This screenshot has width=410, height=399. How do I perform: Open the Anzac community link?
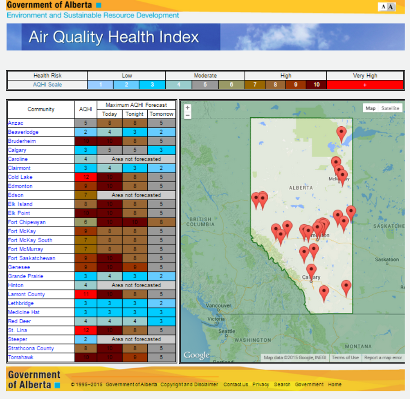coord(15,123)
